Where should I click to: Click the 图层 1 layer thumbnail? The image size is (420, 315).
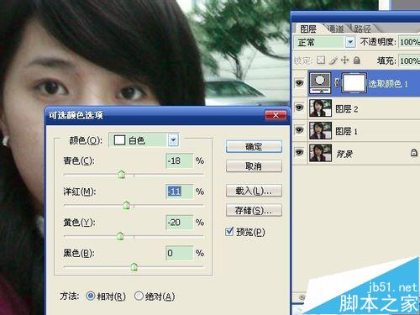point(321,130)
